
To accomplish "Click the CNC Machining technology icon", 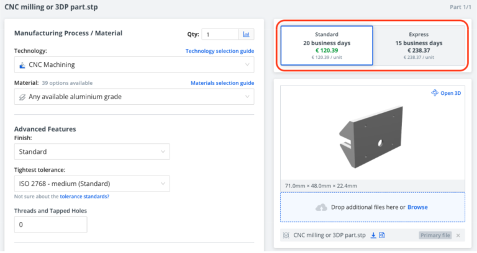I will (22, 64).
